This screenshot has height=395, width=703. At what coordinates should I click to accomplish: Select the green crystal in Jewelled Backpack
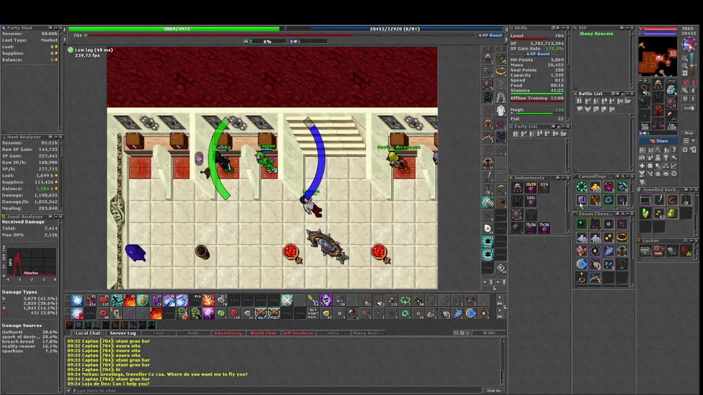[x=645, y=213]
